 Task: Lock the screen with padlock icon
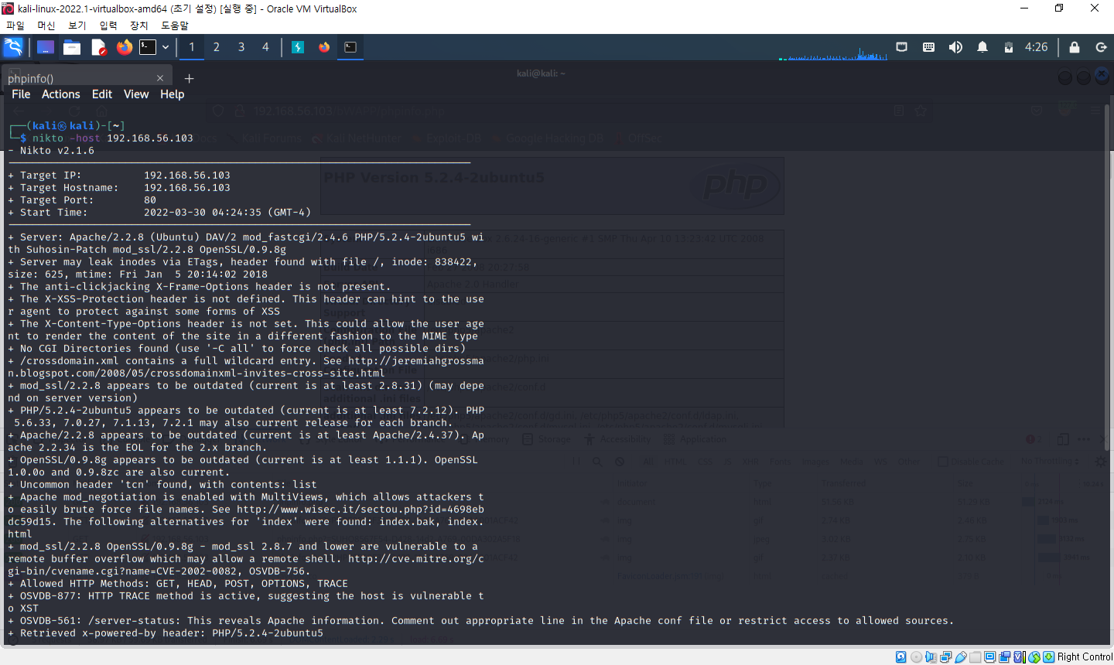coord(1075,47)
